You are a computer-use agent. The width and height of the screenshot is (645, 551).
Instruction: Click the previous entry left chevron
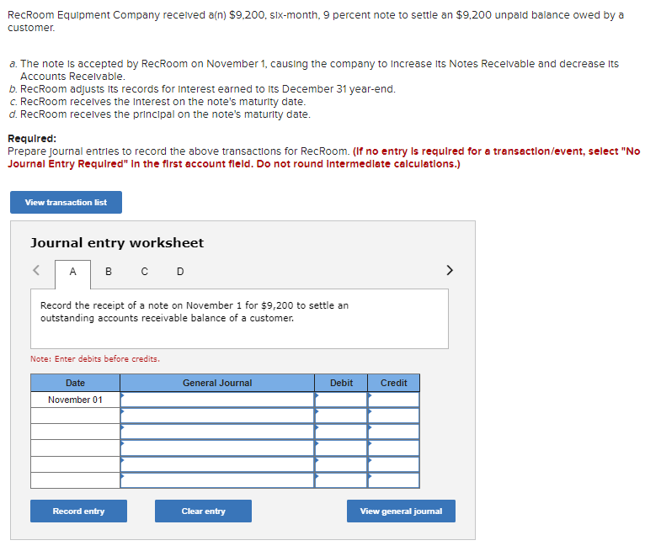click(x=36, y=270)
